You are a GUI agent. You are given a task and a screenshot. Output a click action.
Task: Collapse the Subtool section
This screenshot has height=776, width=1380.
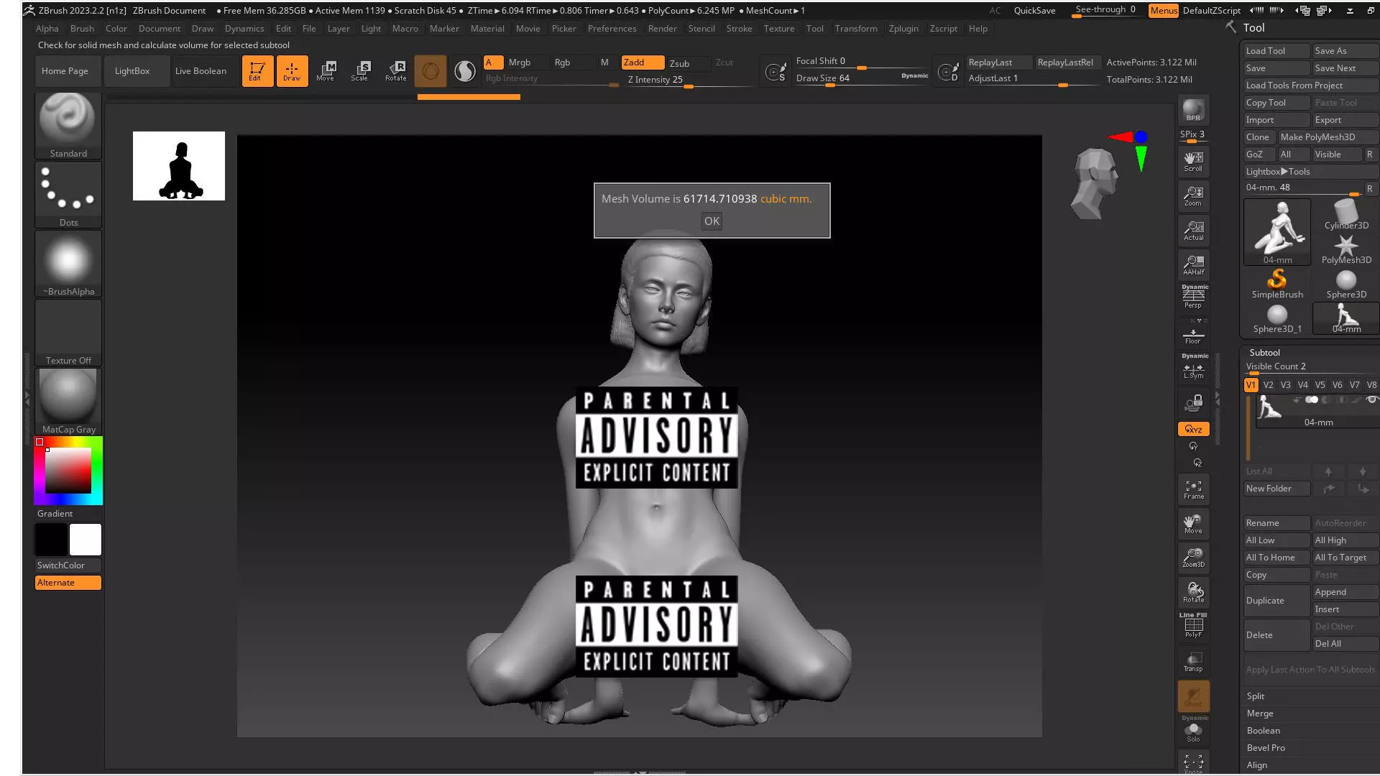tap(1264, 353)
